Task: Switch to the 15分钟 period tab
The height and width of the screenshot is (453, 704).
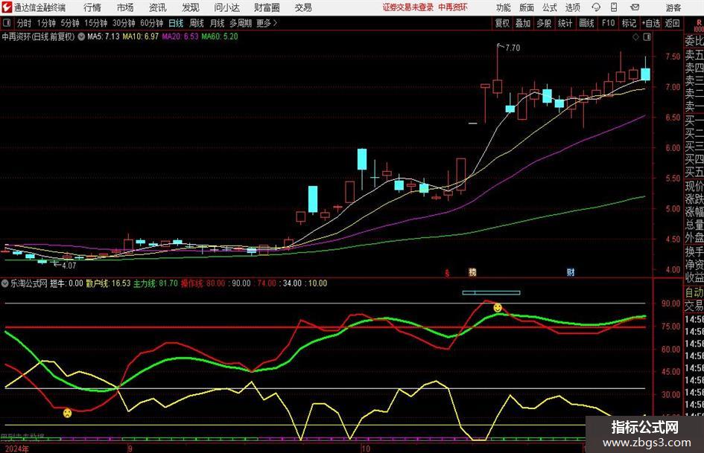Action: pos(95,23)
